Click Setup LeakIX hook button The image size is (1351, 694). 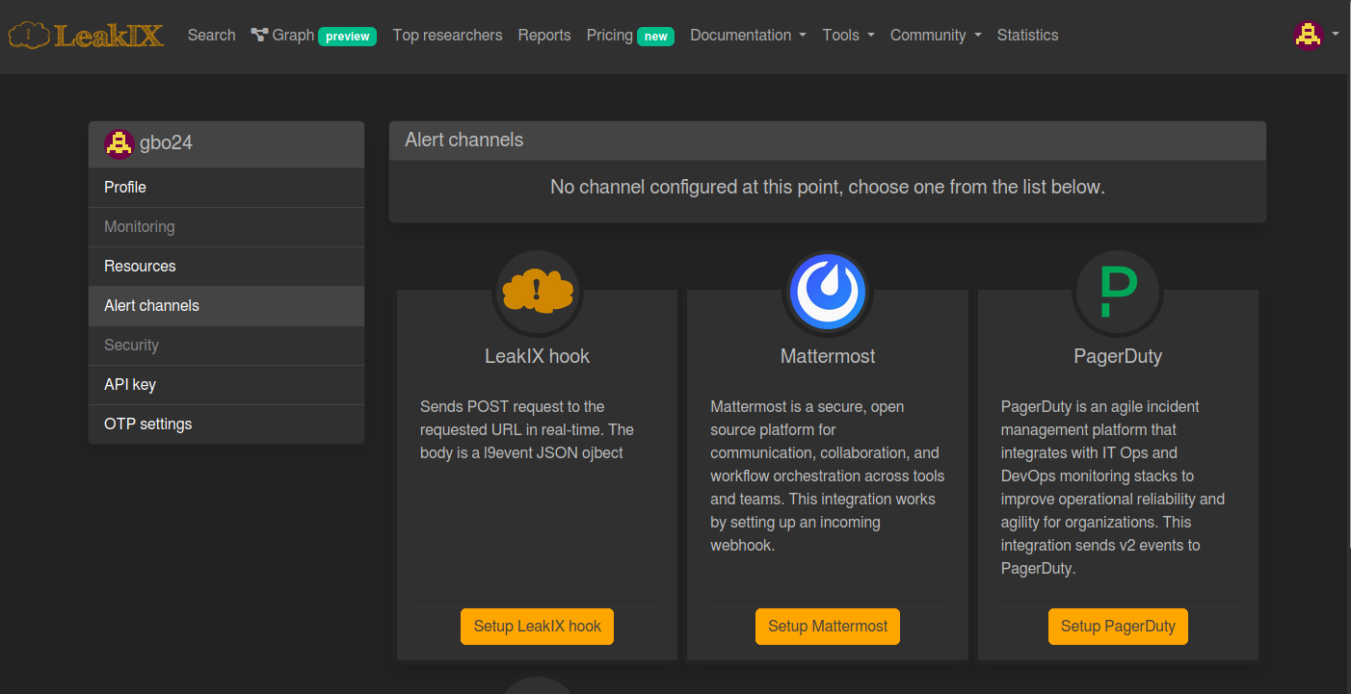(538, 627)
